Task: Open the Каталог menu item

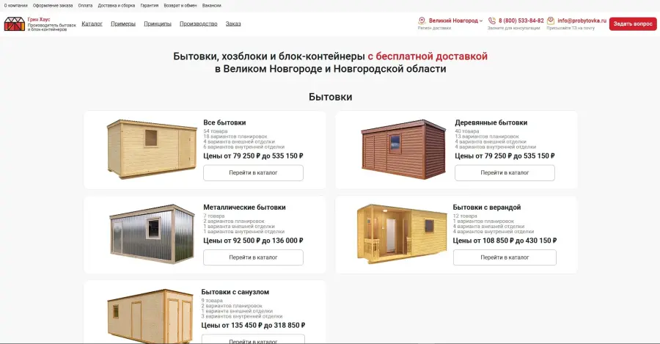Action: pos(92,23)
